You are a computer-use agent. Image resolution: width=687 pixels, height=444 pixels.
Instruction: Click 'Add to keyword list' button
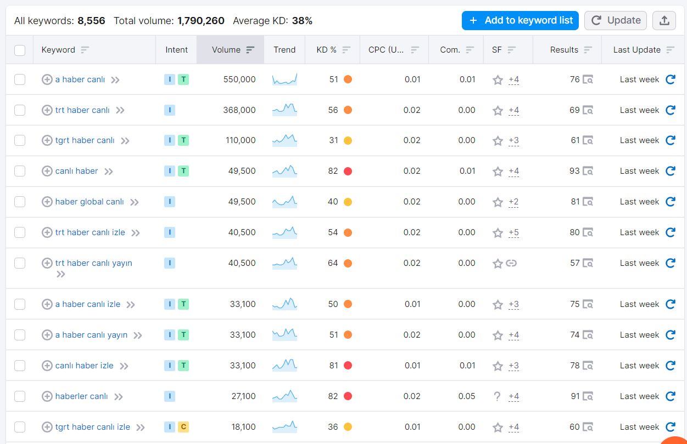tap(520, 21)
